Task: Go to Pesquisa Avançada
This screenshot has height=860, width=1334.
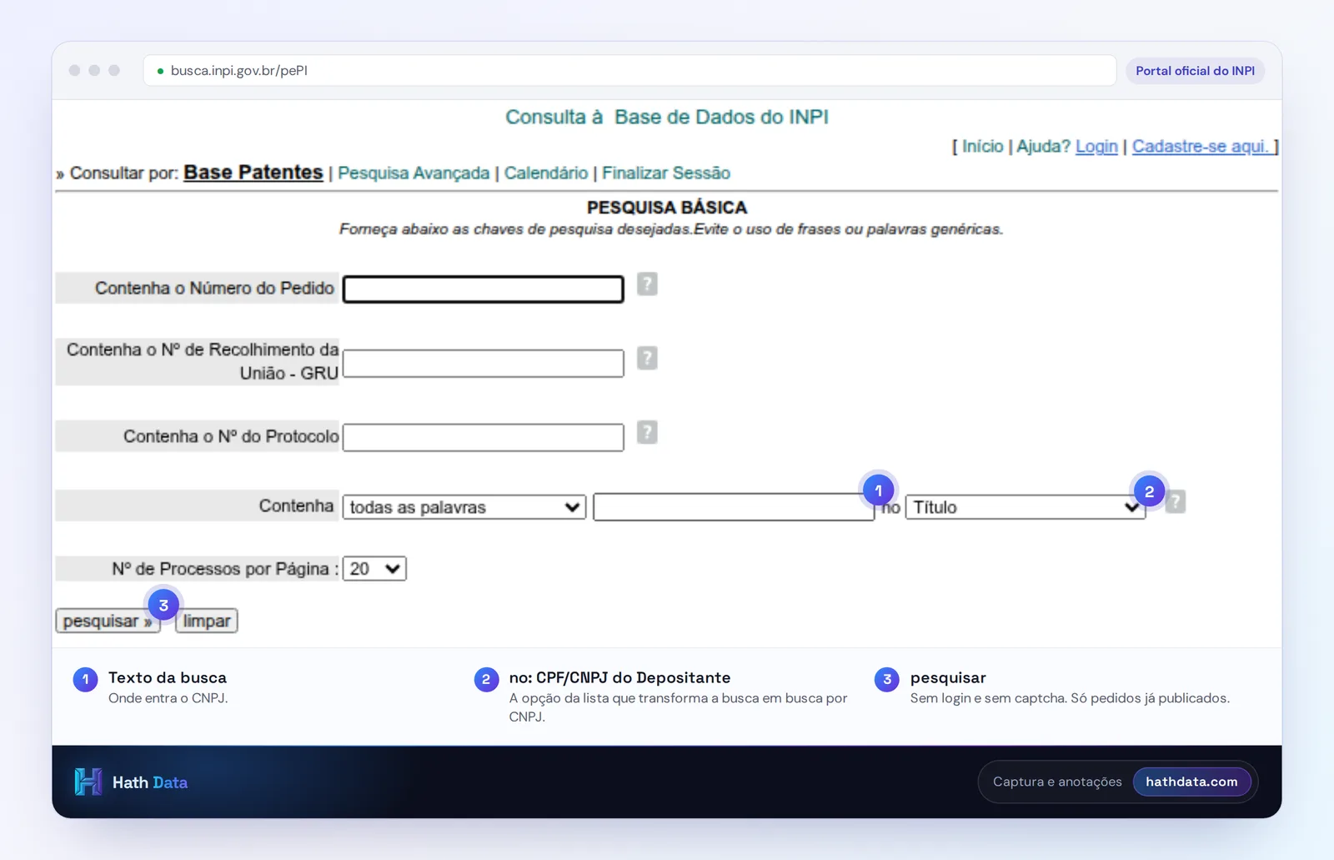Action: (414, 173)
